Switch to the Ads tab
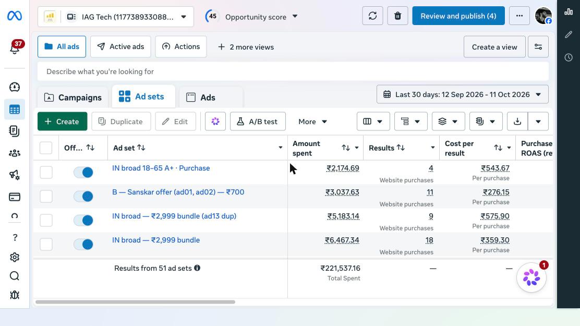 211,98
